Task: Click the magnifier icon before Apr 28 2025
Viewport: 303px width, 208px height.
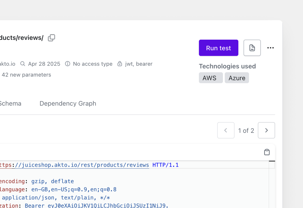Action: (x=23, y=64)
